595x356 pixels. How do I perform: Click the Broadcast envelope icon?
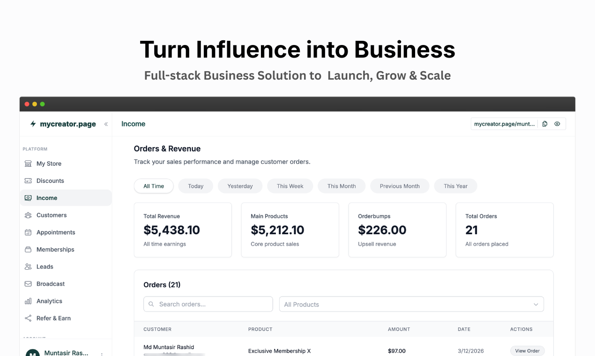point(28,284)
